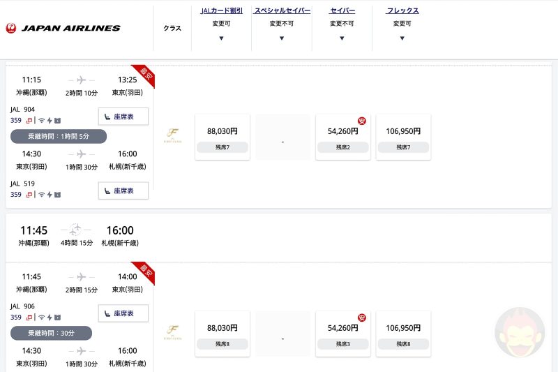Expand the フレックス fare details arrow

[x=402, y=38]
